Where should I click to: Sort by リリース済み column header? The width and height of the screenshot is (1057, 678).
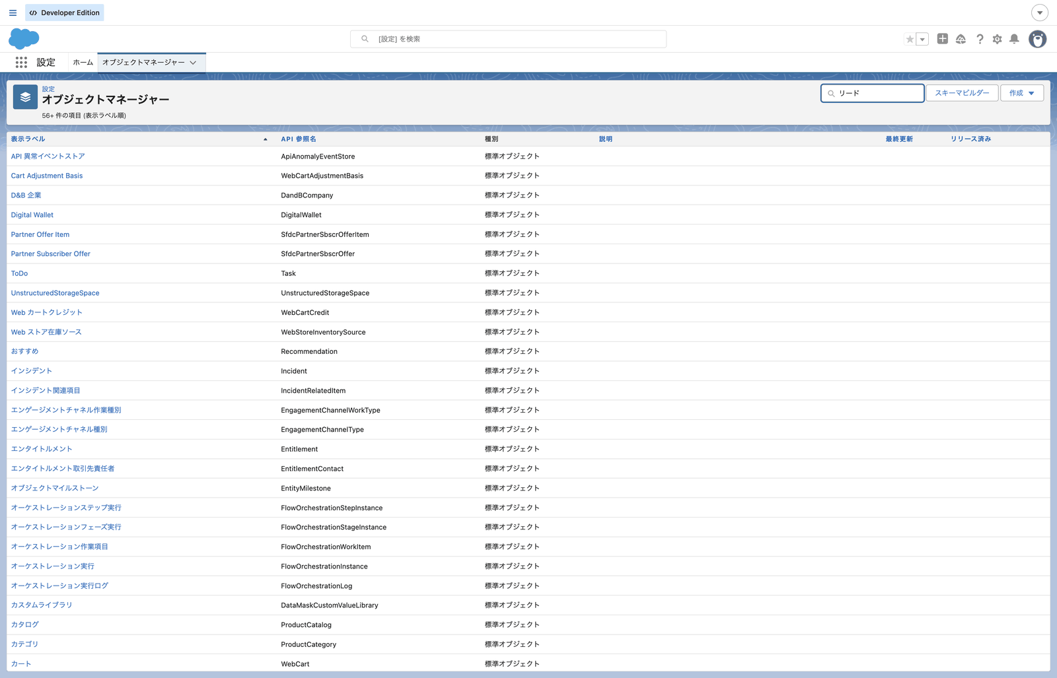click(971, 139)
